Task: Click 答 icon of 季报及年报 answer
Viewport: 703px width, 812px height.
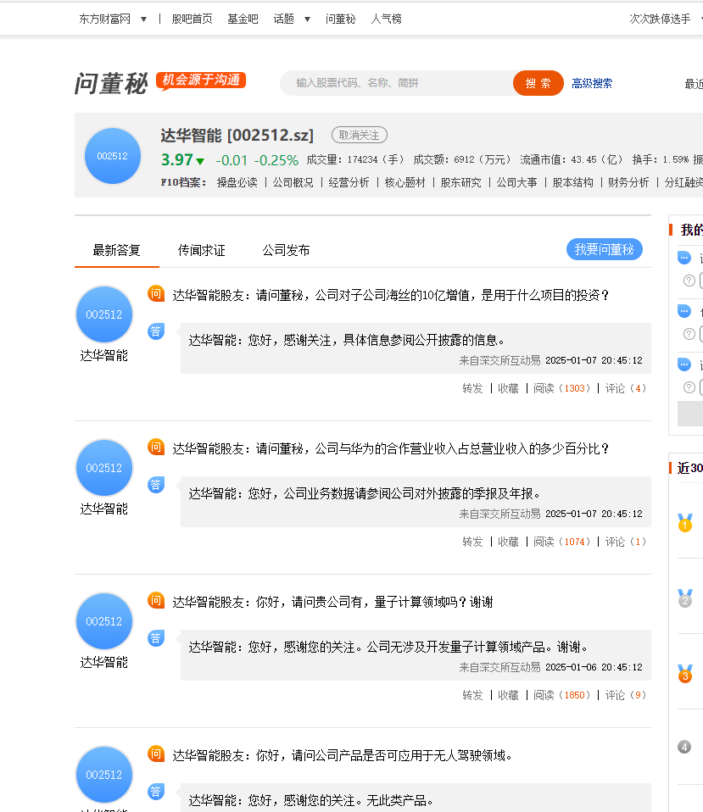Action: (x=156, y=484)
